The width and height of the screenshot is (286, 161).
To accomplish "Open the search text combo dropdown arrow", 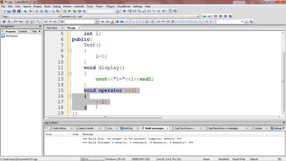I will point(97,22).
